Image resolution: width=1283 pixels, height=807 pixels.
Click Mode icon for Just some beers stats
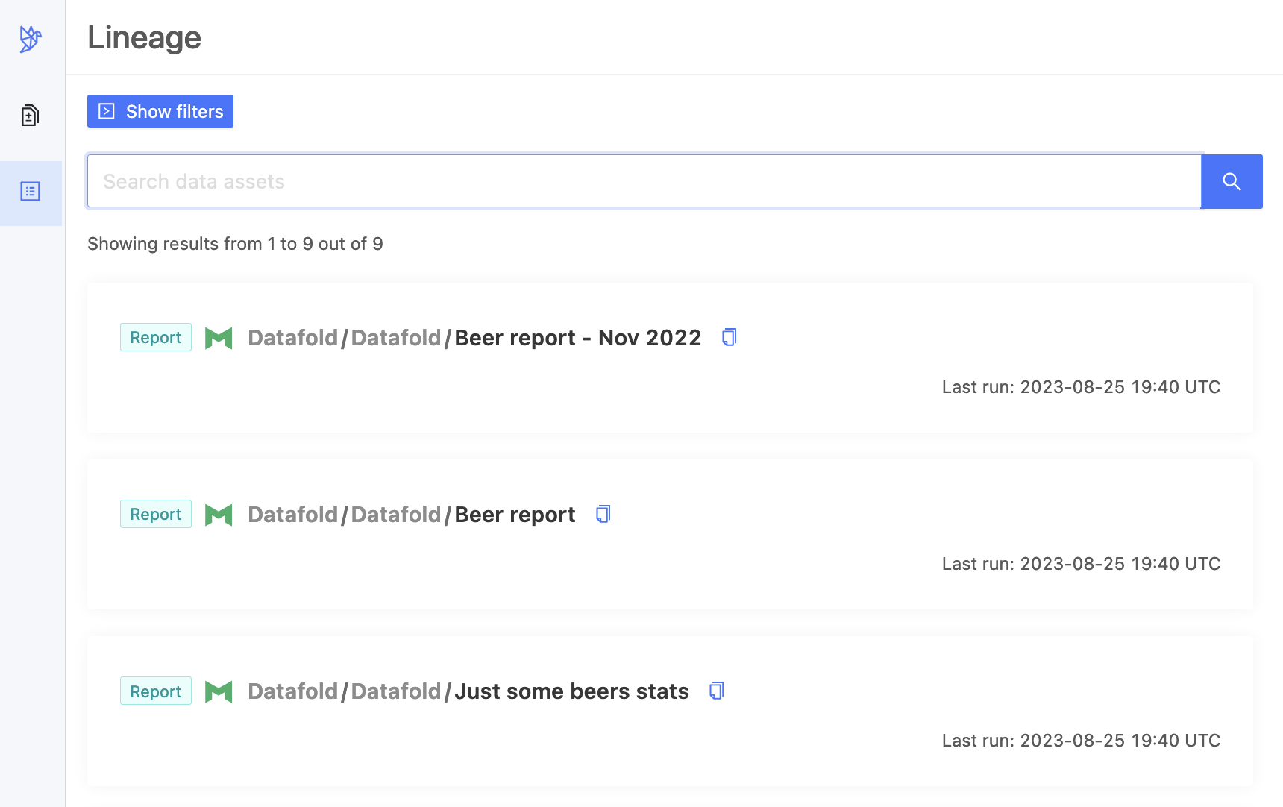219,691
